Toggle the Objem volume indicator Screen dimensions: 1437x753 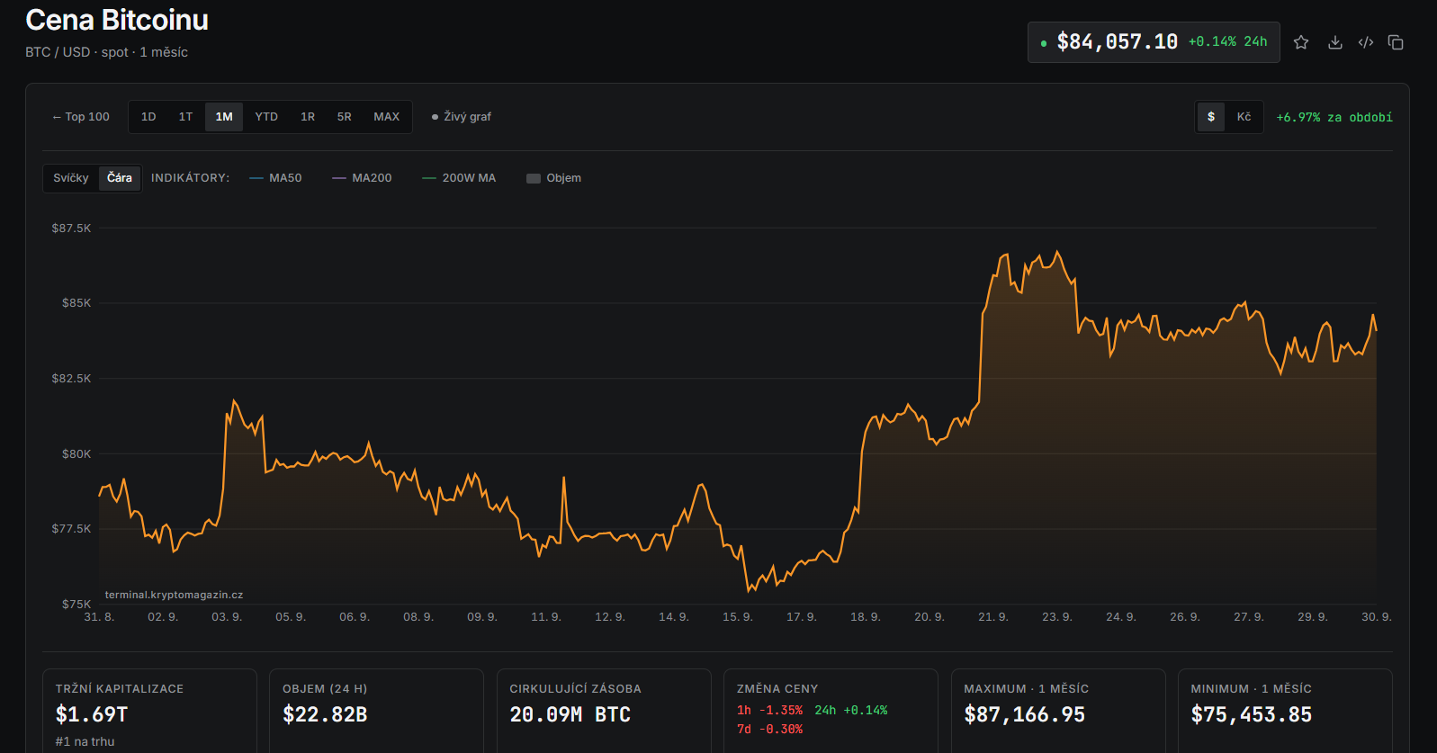(553, 178)
